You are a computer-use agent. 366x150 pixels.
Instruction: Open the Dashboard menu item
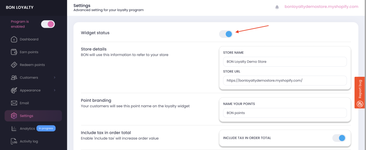click(x=33, y=39)
